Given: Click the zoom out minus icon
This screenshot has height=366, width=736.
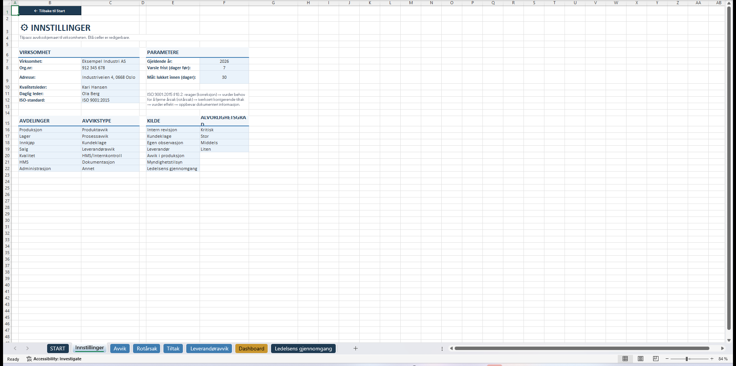Looking at the screenshot, I should pos(667,359).
